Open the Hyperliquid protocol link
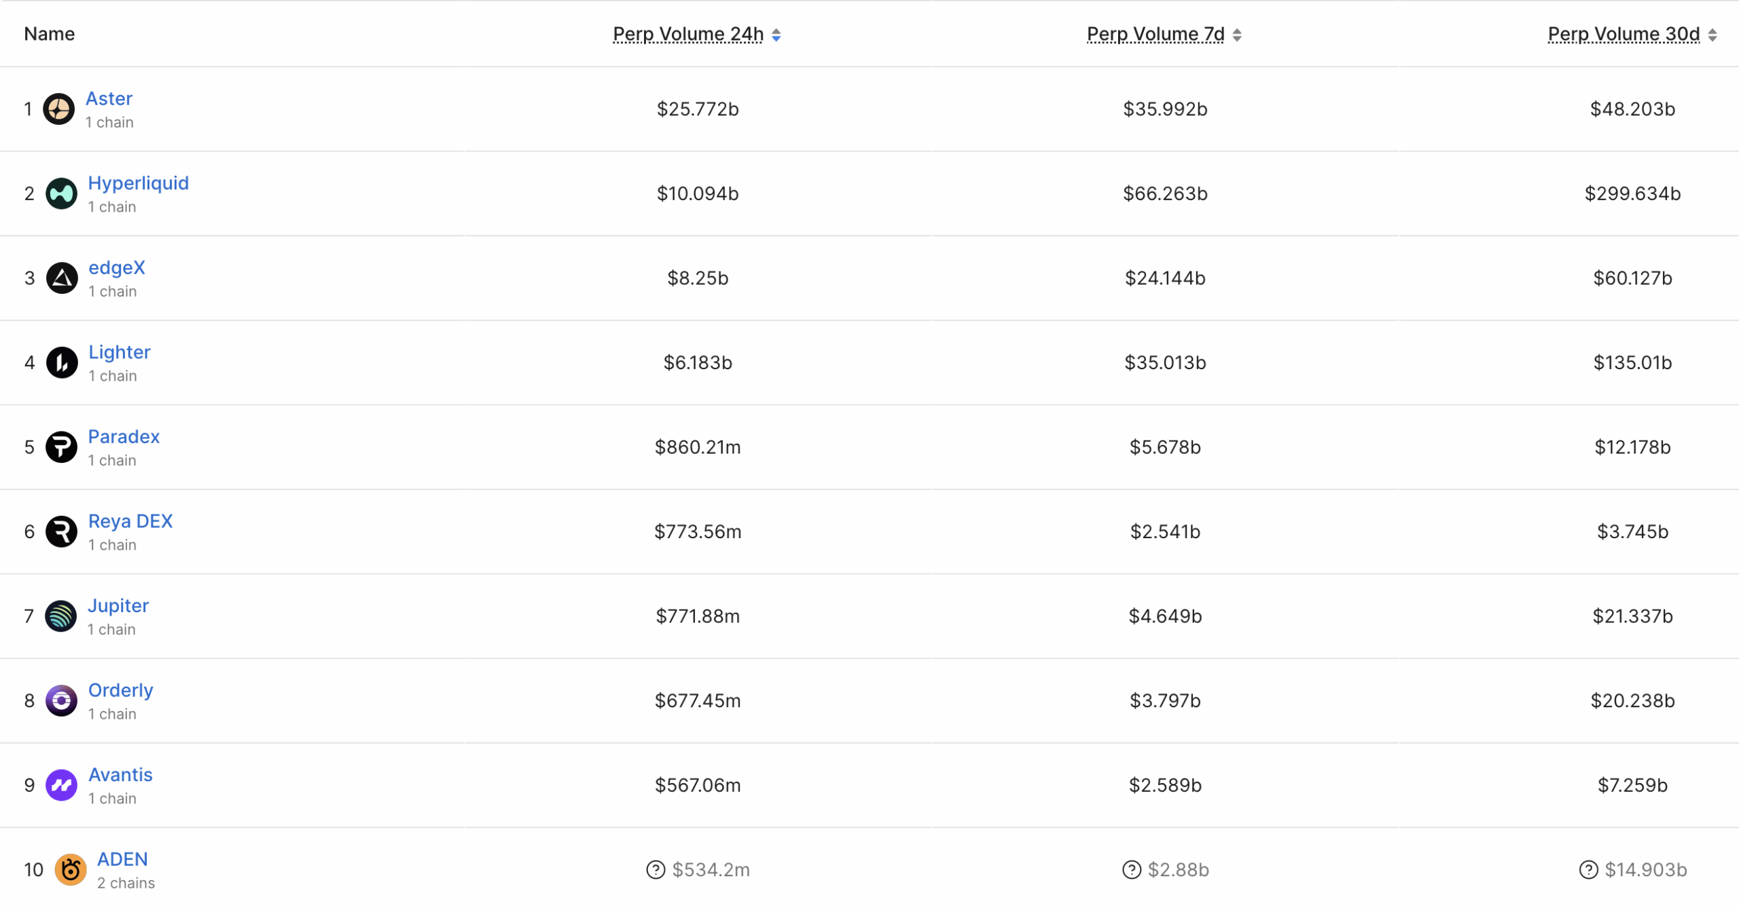 pyautogui.click(x=139, y=183)
